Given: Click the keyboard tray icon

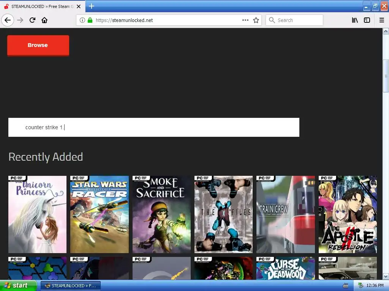Looking at the screenshot, I should click(346, 286).
